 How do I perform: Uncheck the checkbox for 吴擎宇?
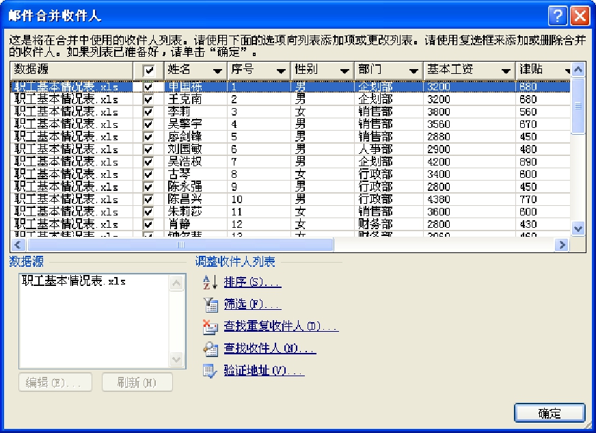148,124
